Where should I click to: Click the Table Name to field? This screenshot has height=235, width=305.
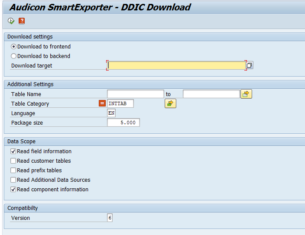[211, 94]
